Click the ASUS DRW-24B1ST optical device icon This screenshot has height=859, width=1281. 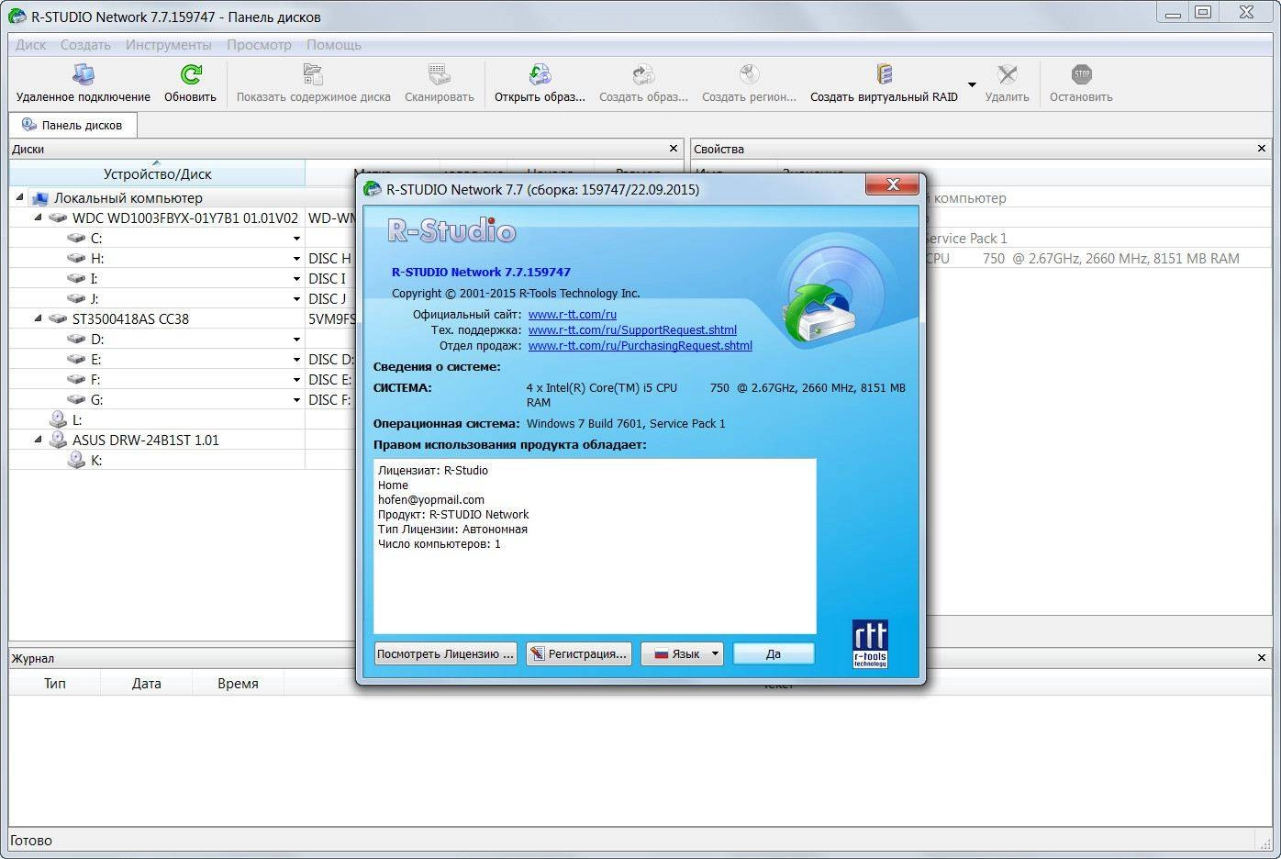coord(58,440)
